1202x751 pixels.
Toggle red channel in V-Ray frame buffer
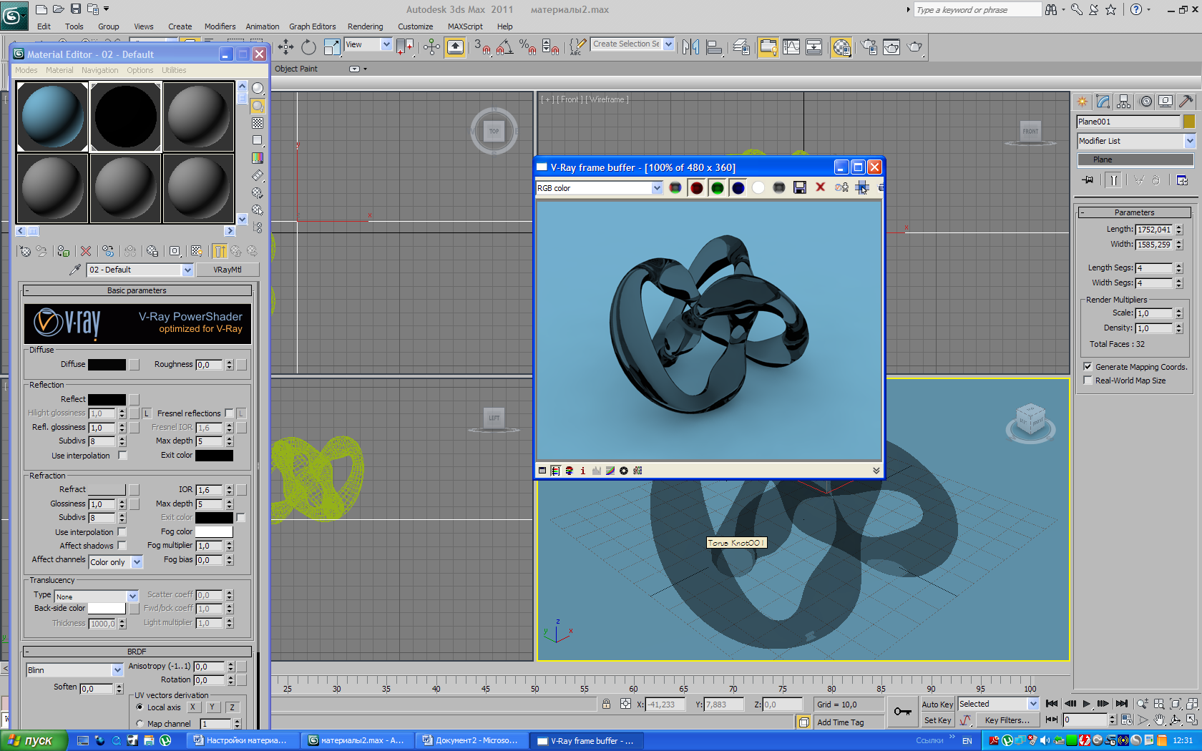pos(697,187)
